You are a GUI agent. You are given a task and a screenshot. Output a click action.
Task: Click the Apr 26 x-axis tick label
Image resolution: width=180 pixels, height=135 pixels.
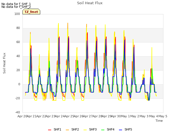[x=79, y=116]
